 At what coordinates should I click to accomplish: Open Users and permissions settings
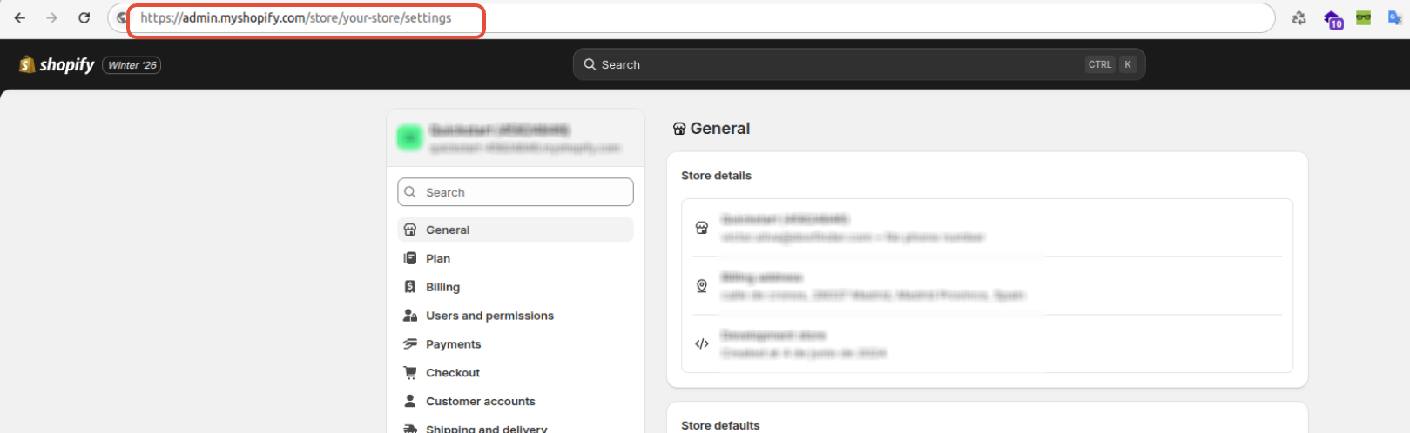click(x=516, y=316)
